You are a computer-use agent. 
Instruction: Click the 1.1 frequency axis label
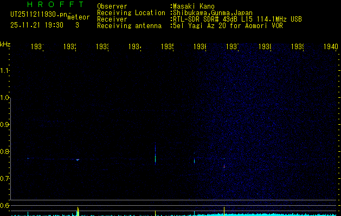pyautogui.click(x=4, y=70)
